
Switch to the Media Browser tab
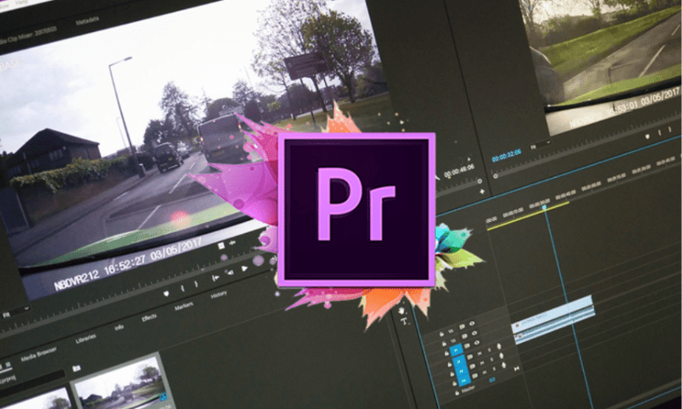click(39, 354)
